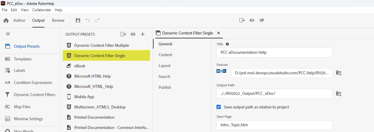Generate output from the top center toolbar

pyautogui.click(x=242, y=20)
